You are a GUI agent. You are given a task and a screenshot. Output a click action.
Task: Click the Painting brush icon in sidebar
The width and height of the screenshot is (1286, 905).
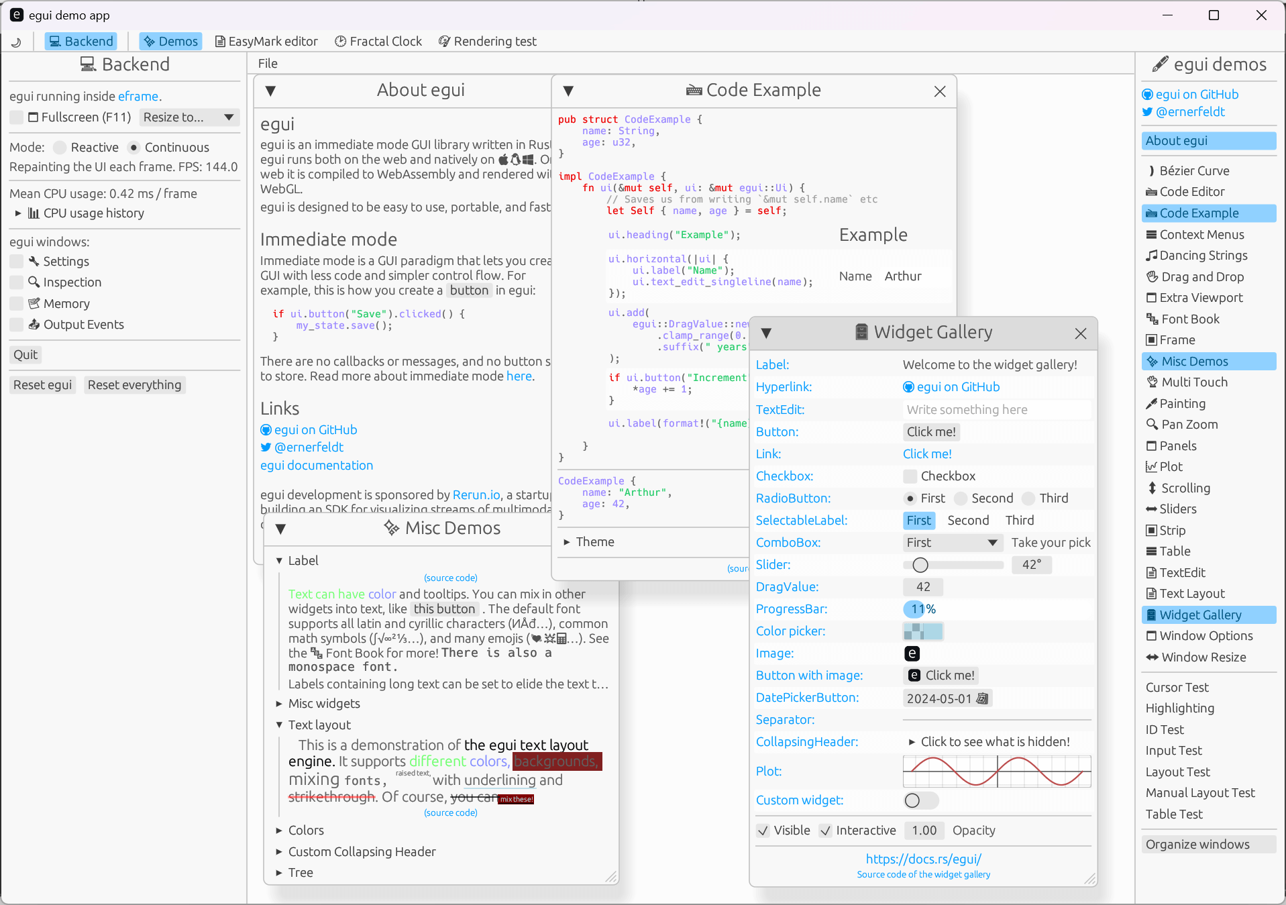click(1151, 404)
